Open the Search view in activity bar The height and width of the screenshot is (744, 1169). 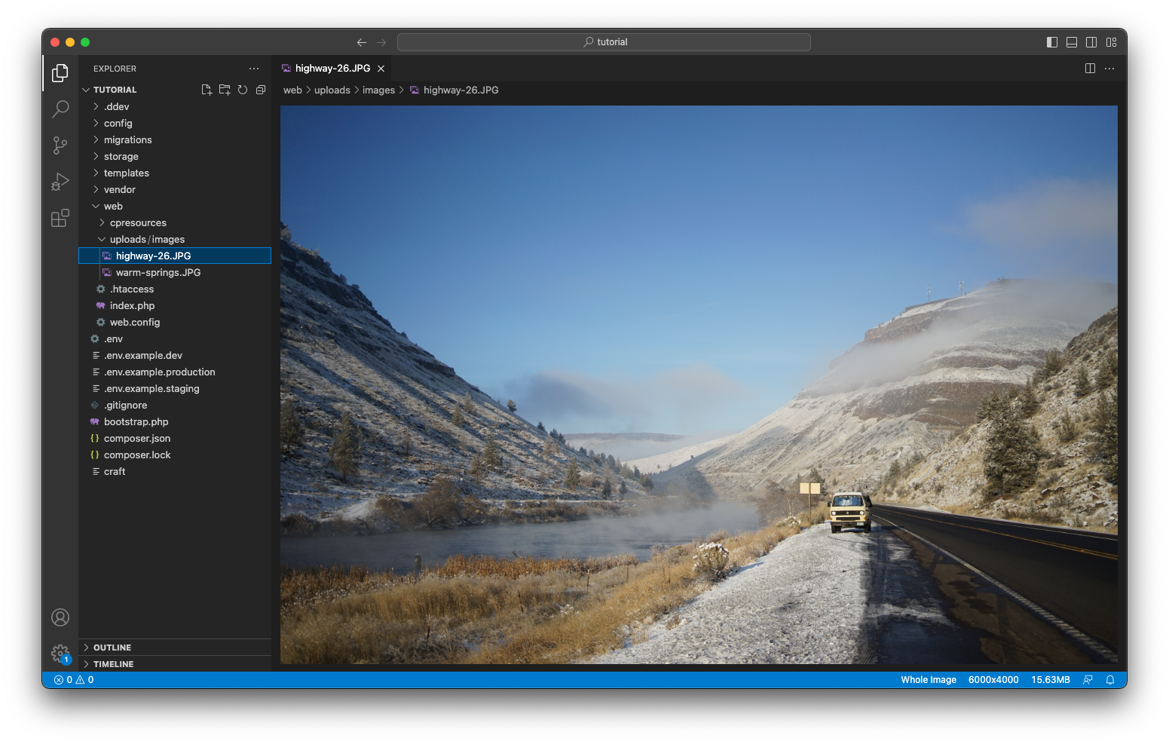pos(60,109)
